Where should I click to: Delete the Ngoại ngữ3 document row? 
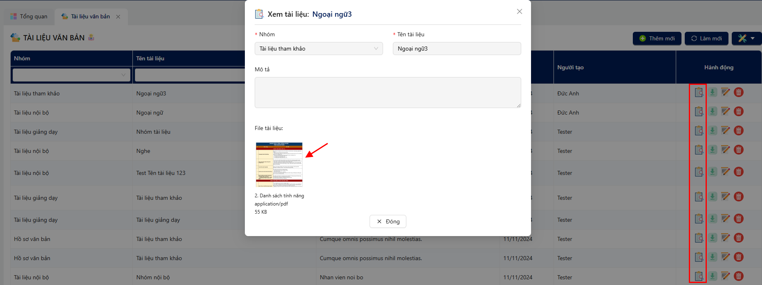(x=739, y=92)
